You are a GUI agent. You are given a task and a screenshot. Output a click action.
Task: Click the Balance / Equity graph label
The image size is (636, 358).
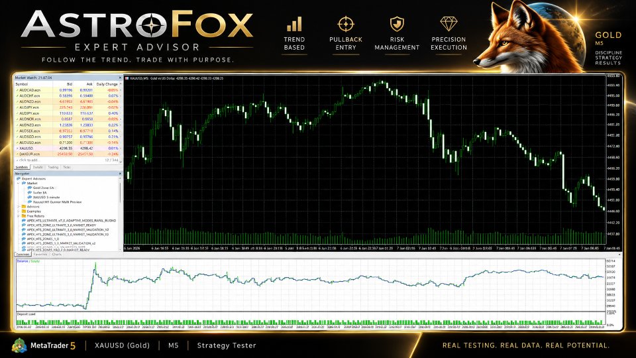coord(28,261)
